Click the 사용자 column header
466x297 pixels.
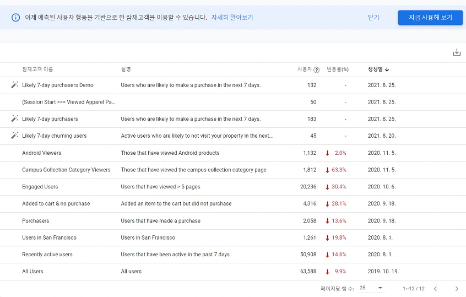[304, 69]
